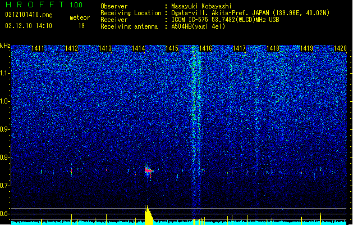Click the timestamp 02.12.10 14:10
Image resolution: width=353 pixels, height=225 pixels.
tap(29, 26)
